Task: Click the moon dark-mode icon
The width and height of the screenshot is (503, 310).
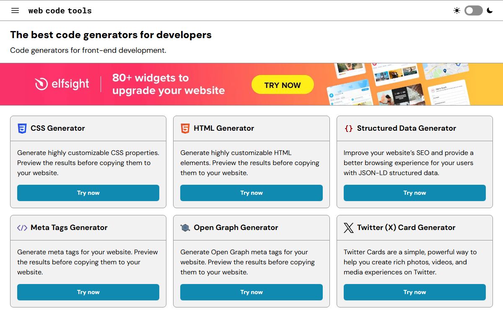Action: [490, 10]
